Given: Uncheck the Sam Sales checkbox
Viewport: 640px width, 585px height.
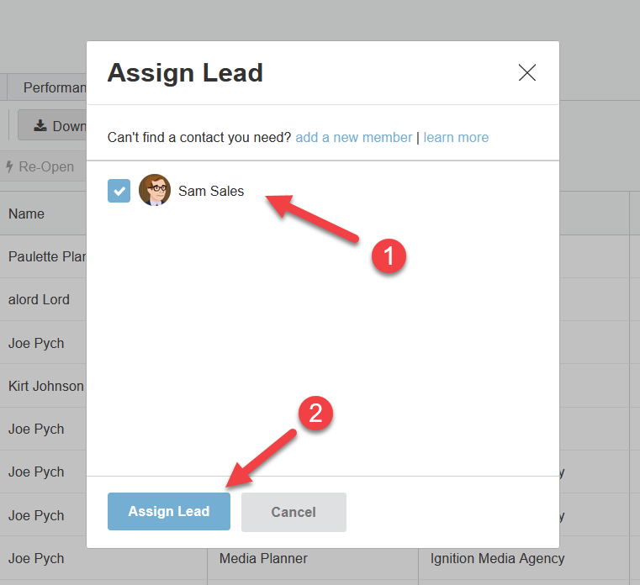Looking at the screenshot, I should coord(119,191).
